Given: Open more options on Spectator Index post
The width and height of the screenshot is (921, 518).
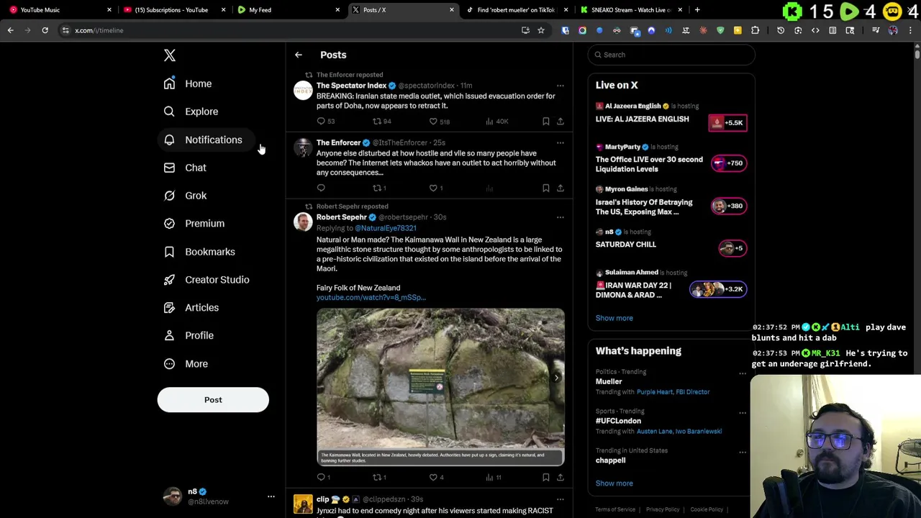Looking at the screenshot, I should [560, 86].
